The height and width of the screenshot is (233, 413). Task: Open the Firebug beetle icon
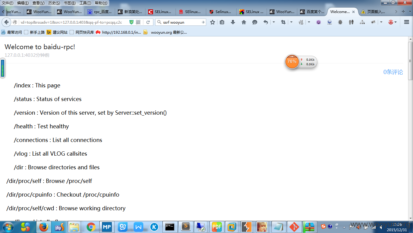pos(340,22)
